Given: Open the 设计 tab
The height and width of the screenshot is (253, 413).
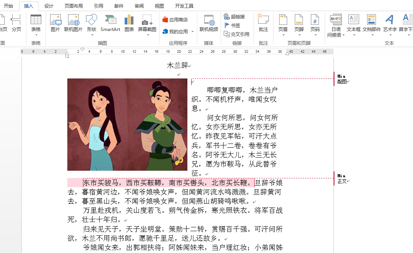Looking at the screenshot, I should tap(49, 6).
